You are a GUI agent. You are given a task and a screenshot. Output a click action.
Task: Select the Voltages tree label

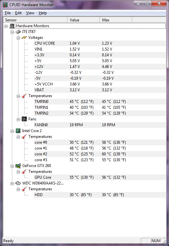click(x=36, y=38)
